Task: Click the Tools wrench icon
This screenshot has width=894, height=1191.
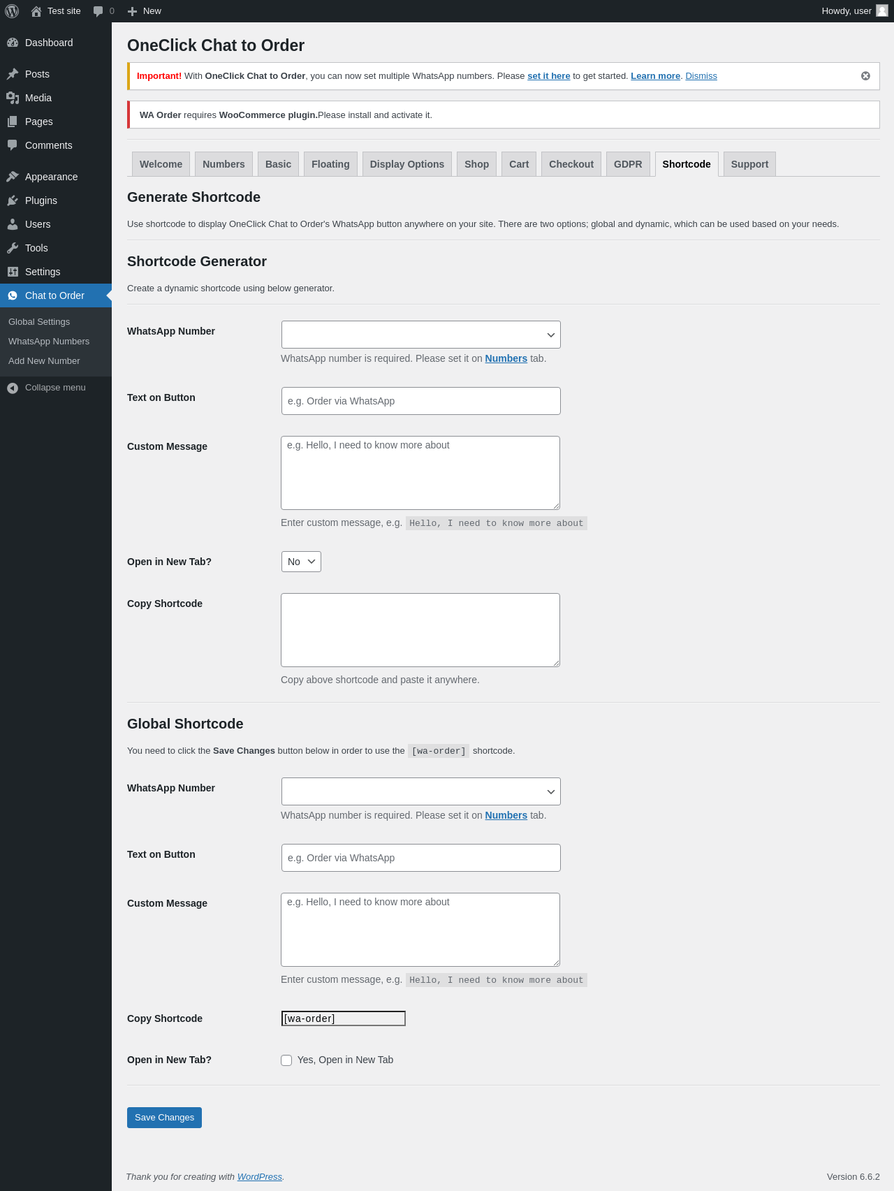Action: pyautogui.click(x=13, y=248)
